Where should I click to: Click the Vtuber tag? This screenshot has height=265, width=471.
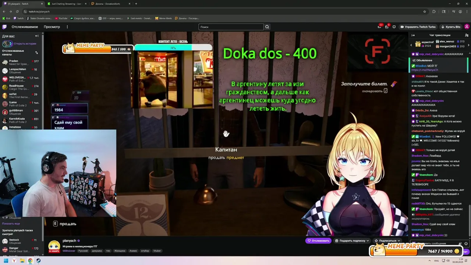point(157,251)
